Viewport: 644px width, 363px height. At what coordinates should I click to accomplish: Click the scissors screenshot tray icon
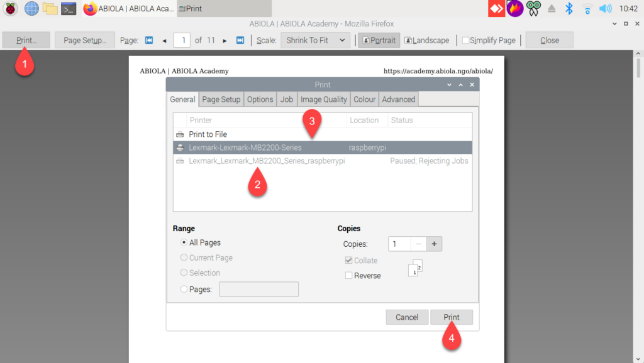(533, 8)
